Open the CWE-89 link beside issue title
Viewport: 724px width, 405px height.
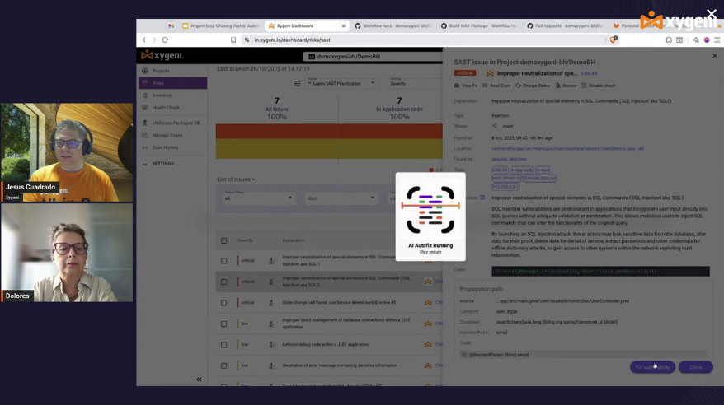(x=589, y=74)
